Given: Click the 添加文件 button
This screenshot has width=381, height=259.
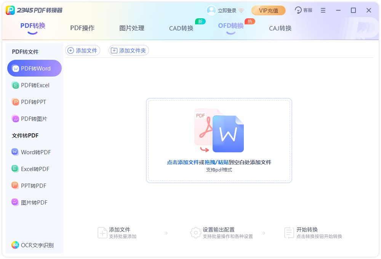Looking at the screenshot, I should click(x=83, y=50).
